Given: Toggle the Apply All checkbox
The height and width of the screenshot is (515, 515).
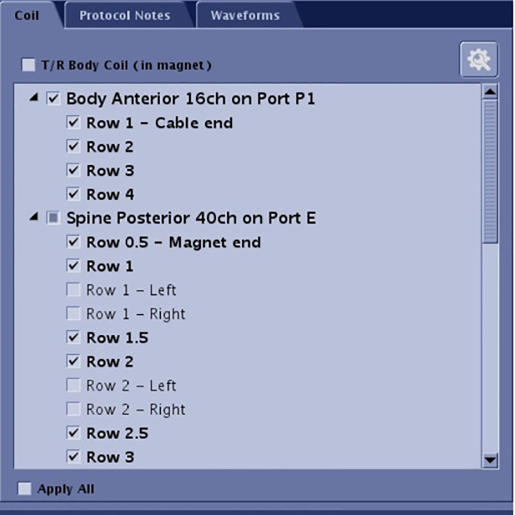Looking at the screenshot, I should (24, 489).
